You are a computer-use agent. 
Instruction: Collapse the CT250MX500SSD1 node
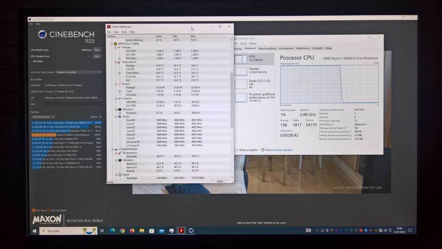112,149
